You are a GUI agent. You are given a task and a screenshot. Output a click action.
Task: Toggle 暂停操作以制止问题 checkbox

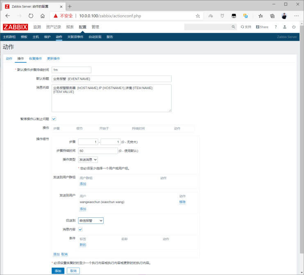[54, 119]
